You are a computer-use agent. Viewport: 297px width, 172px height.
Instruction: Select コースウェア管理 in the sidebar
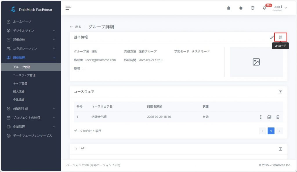(x=24, y=75)
